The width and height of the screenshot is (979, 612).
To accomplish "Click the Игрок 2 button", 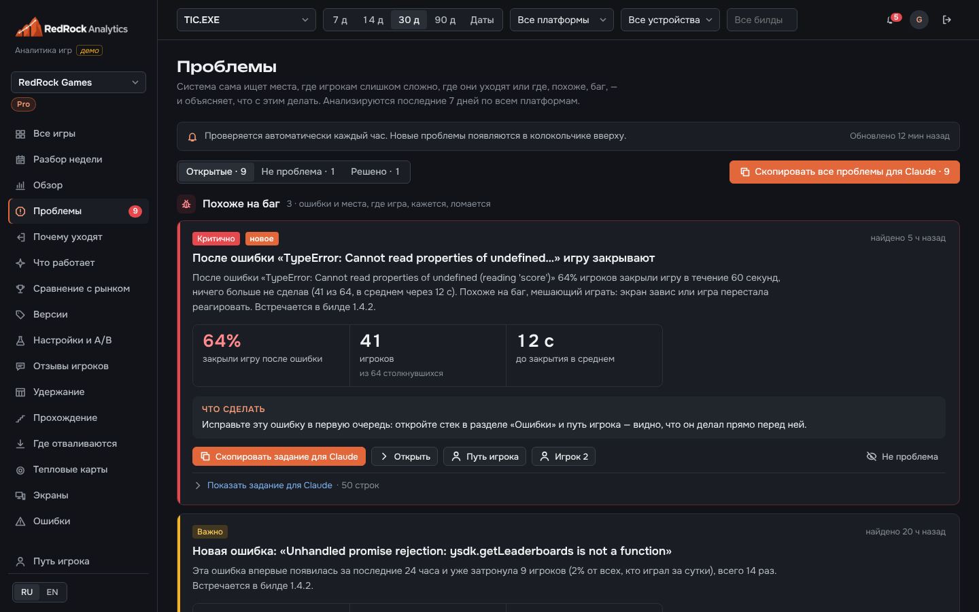I will (564, 457).
